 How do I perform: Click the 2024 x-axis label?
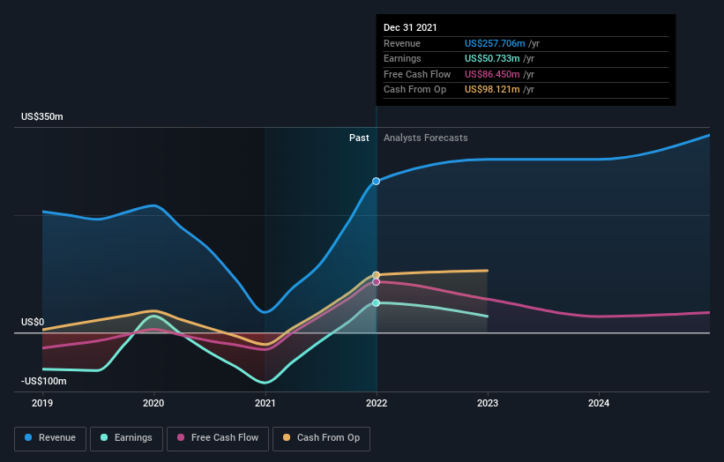click(x=599, y=404)
